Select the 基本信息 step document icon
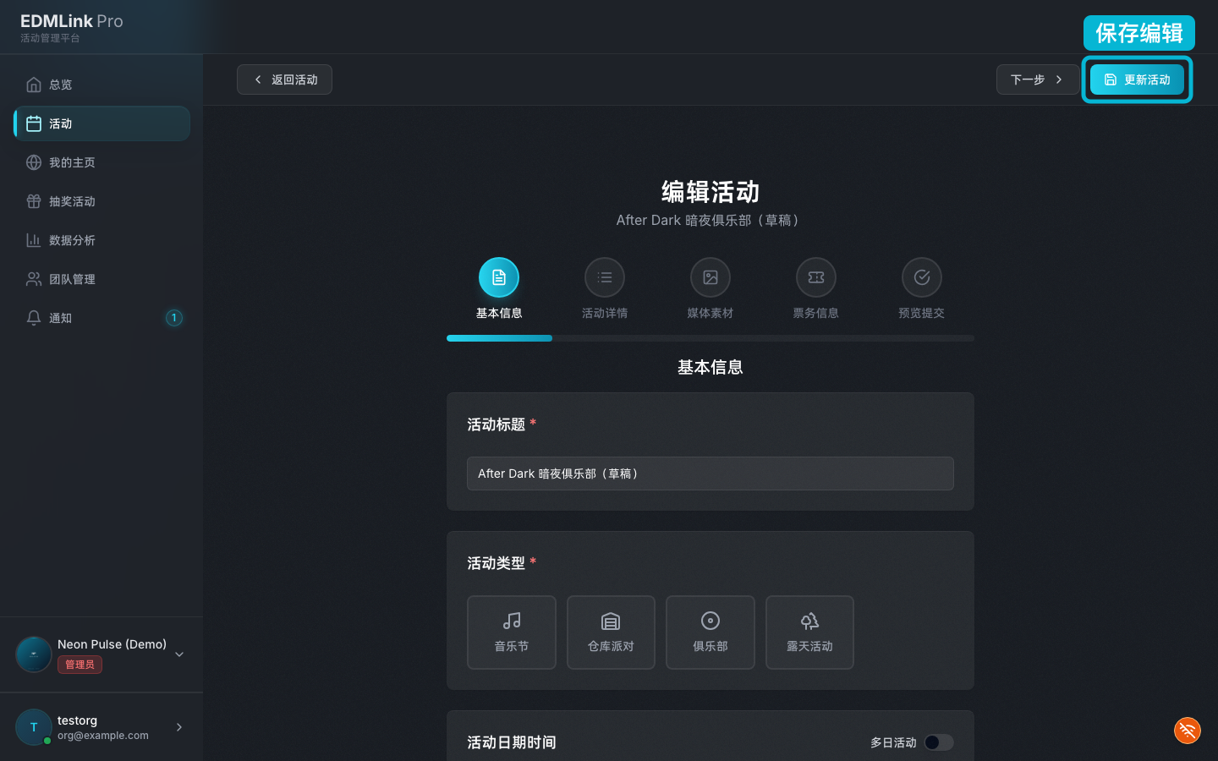 point(499,277)
